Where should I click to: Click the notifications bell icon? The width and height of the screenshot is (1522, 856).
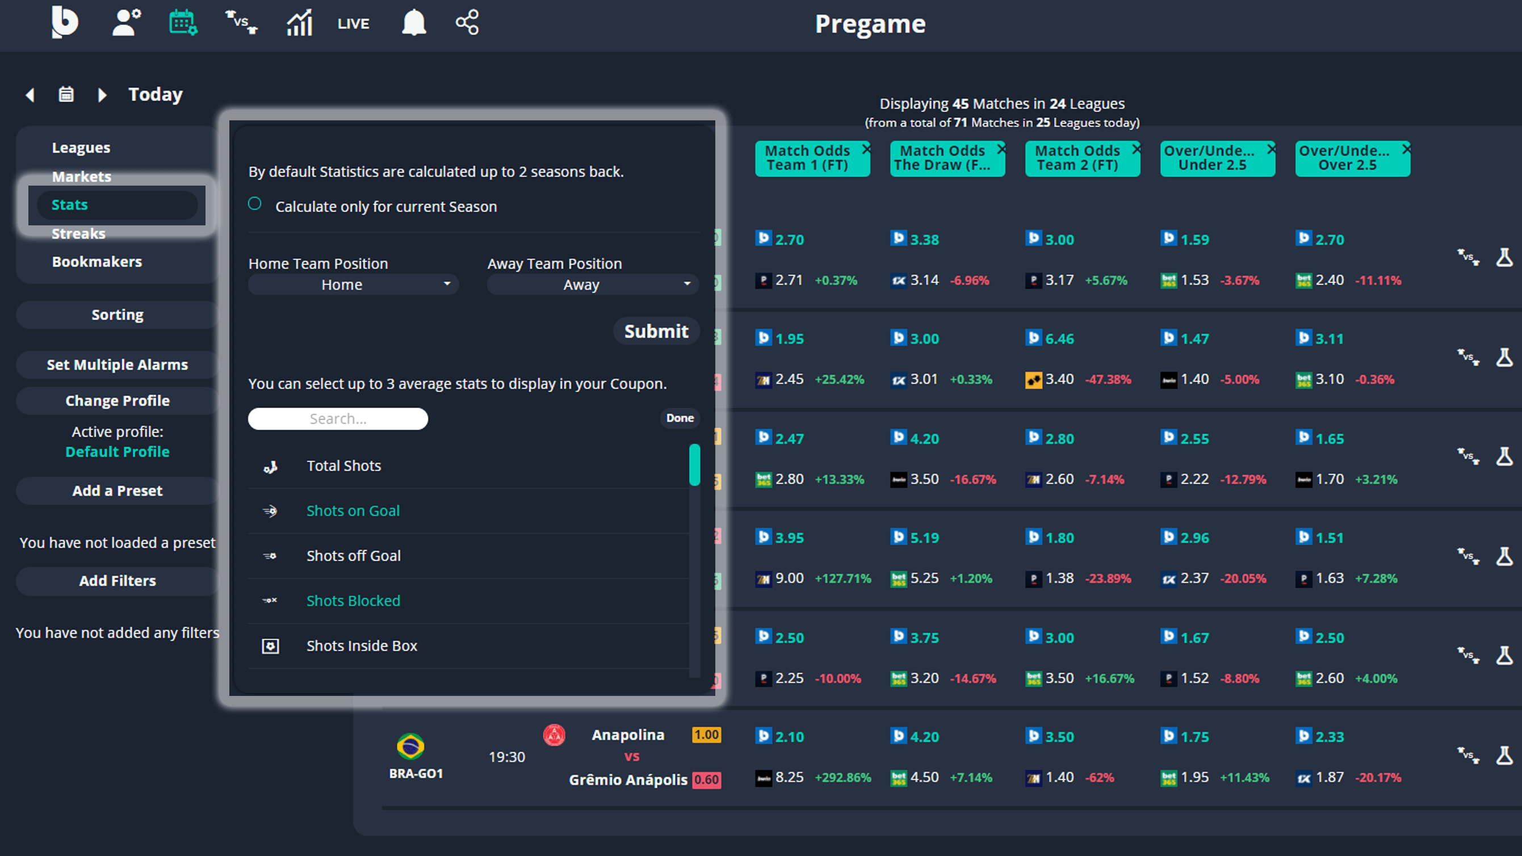(x=413, y=23)
